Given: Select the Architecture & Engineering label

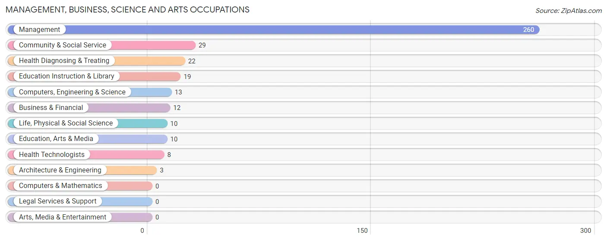Looking at the screenshot, I should [x=60, y=170].
